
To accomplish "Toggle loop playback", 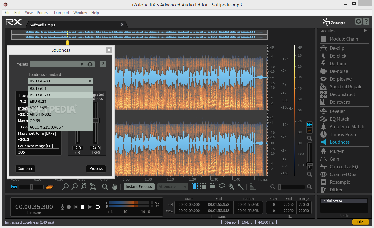I will coord(98,207).
